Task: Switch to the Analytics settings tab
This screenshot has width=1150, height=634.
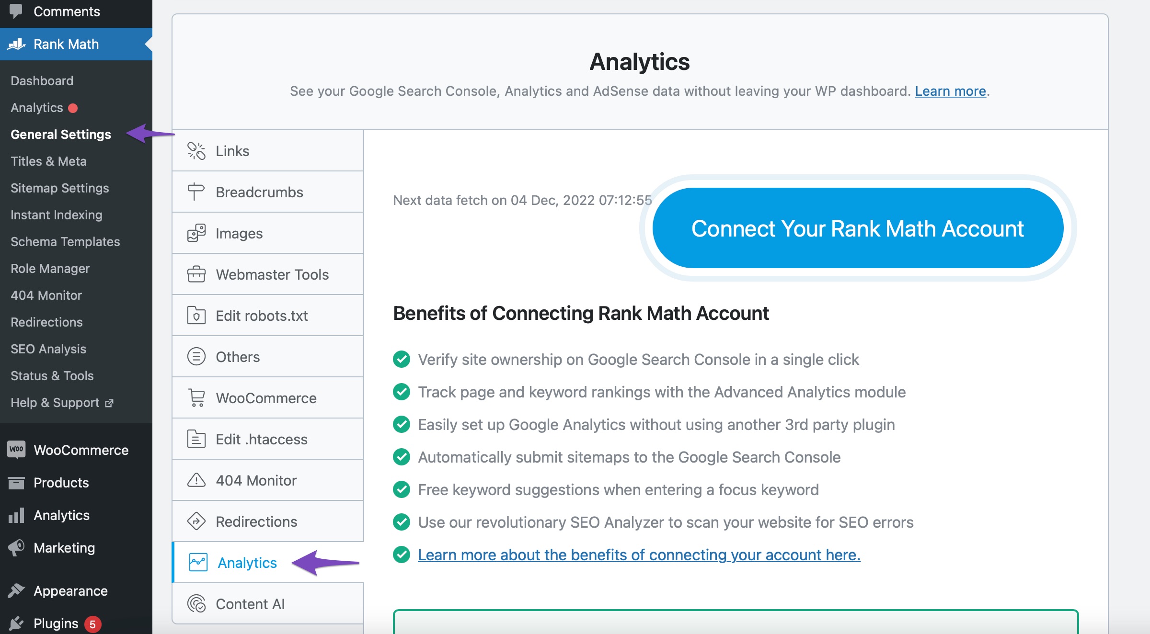Action: tap(246, 563)
